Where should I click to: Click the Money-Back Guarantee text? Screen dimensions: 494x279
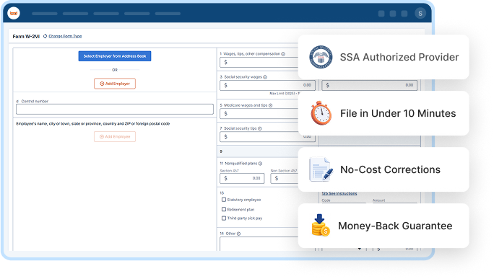(395, 226)
